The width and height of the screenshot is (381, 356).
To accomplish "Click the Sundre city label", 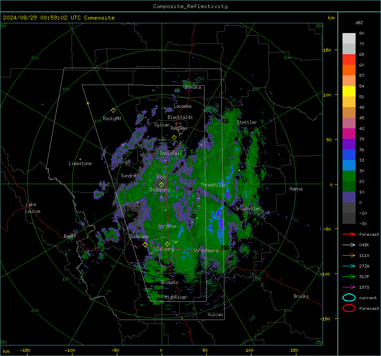I will pos(128,175).
